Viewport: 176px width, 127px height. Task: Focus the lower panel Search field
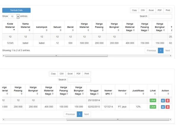(x=79, y=80)
